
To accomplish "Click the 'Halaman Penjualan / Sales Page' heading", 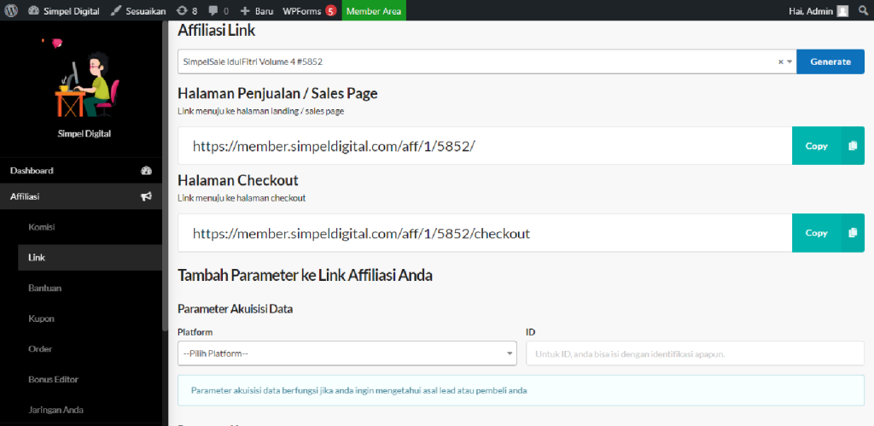I will 277,94.
